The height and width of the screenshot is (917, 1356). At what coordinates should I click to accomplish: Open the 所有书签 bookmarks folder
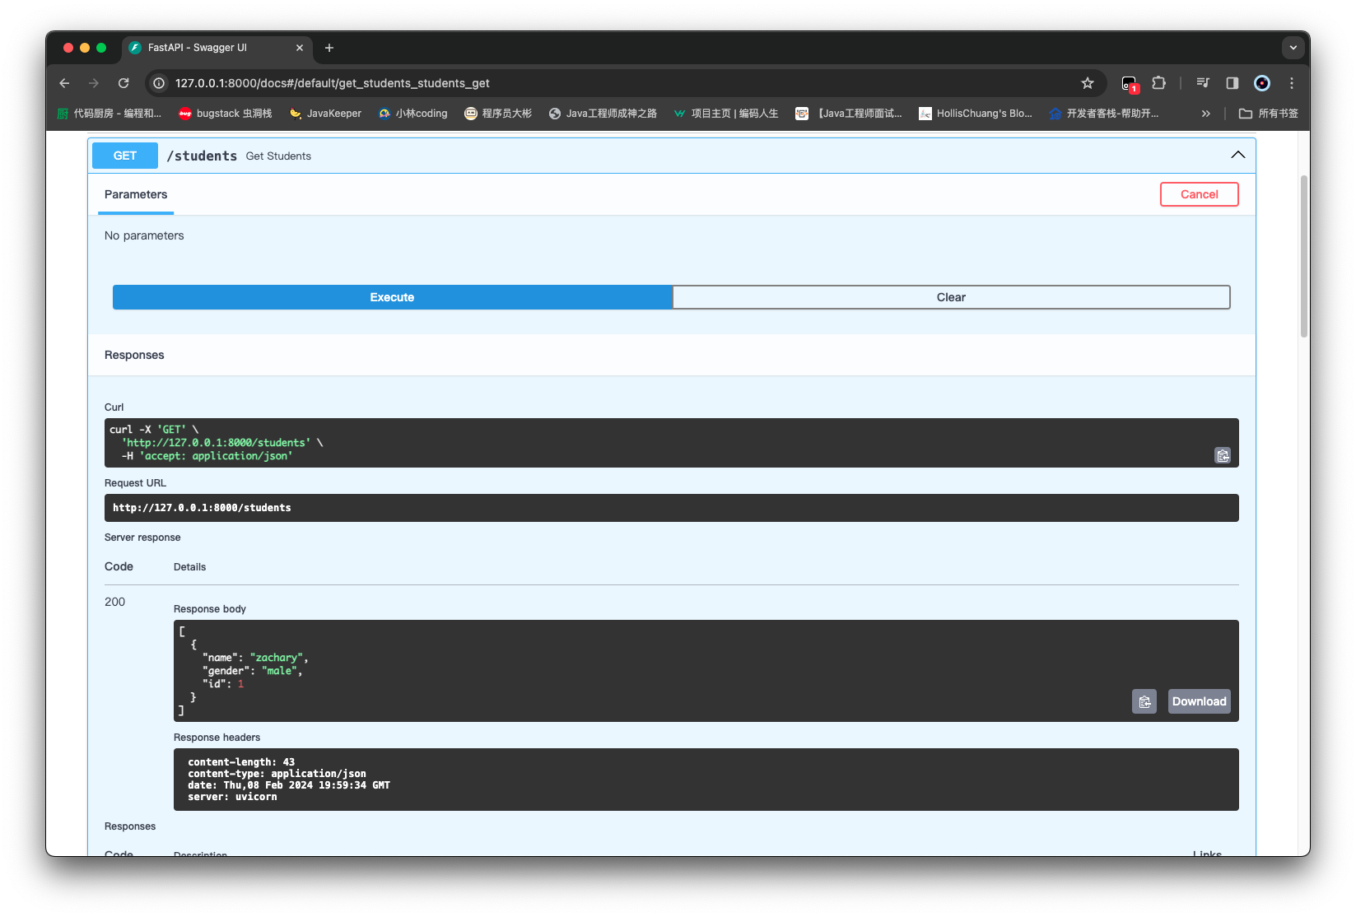(x=1269, y=114)
